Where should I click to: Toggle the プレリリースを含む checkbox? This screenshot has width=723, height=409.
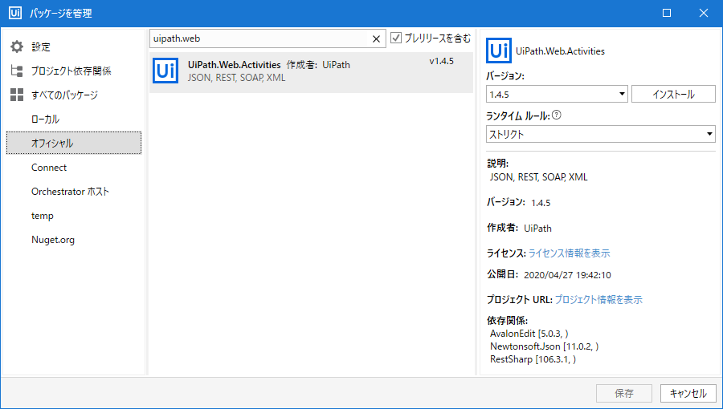tap(395, 38)
